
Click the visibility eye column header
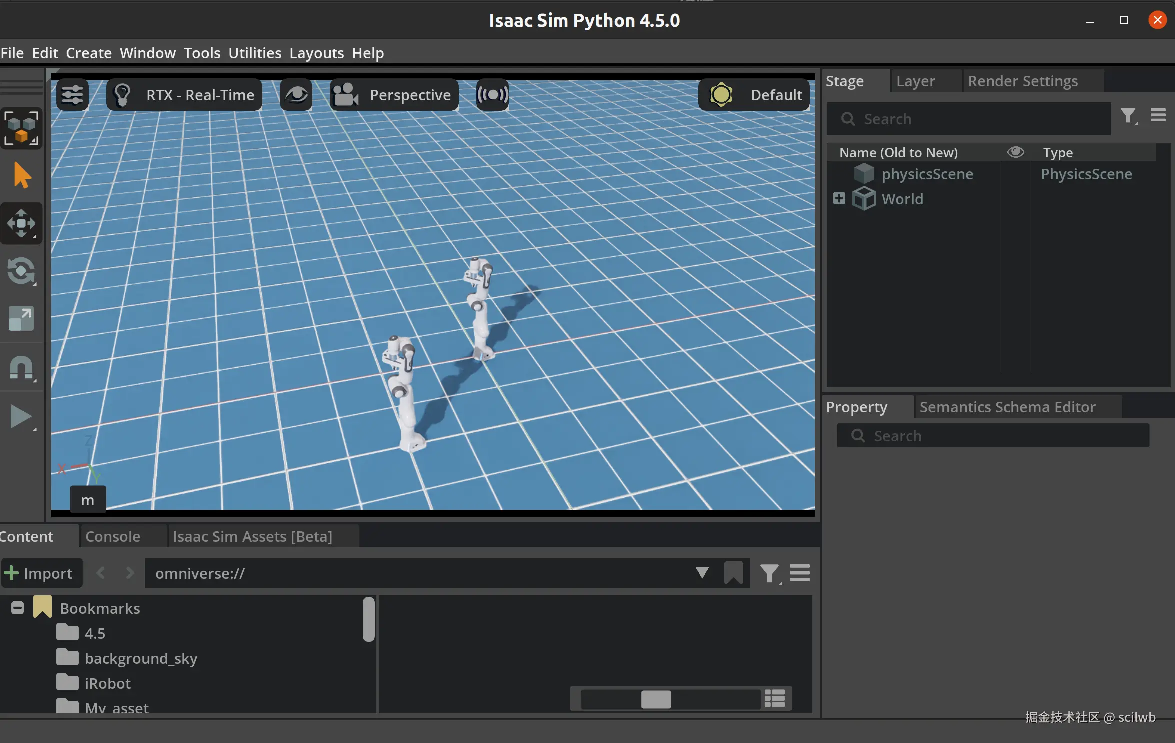click(x=1015, y=152)
